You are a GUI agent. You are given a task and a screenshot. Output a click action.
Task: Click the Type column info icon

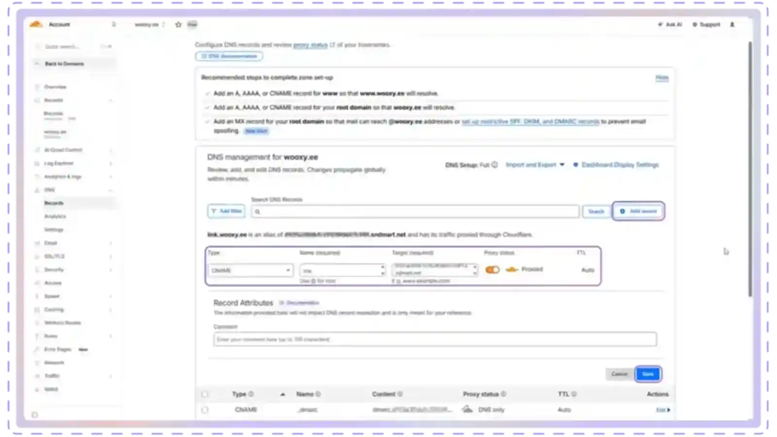coord(251,394)
